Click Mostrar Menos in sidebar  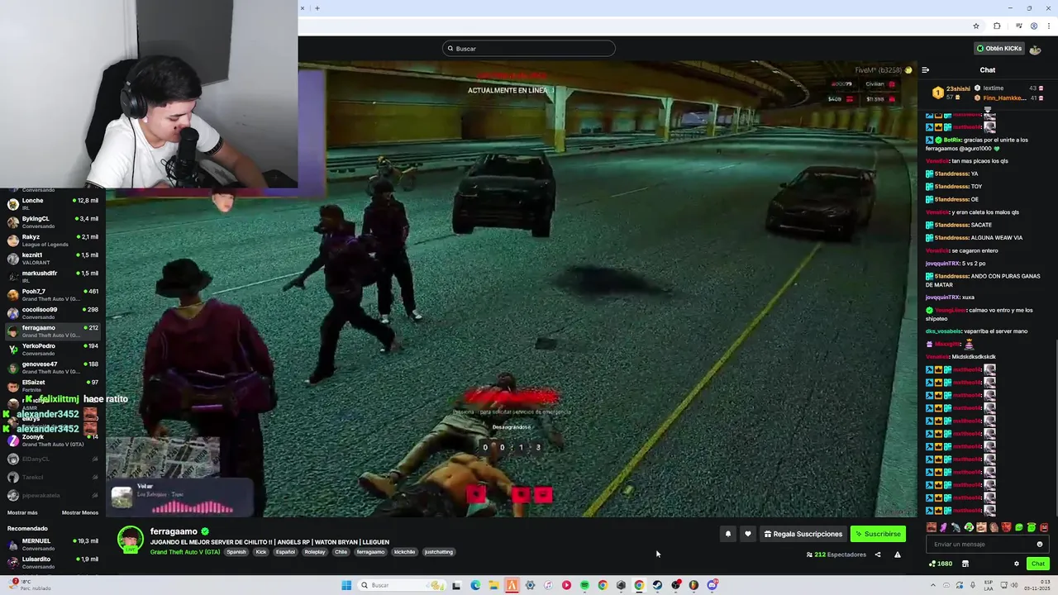[x=80, y=512]
